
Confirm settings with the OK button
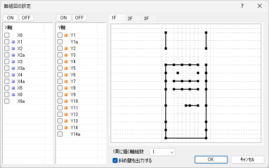point(210,159)
